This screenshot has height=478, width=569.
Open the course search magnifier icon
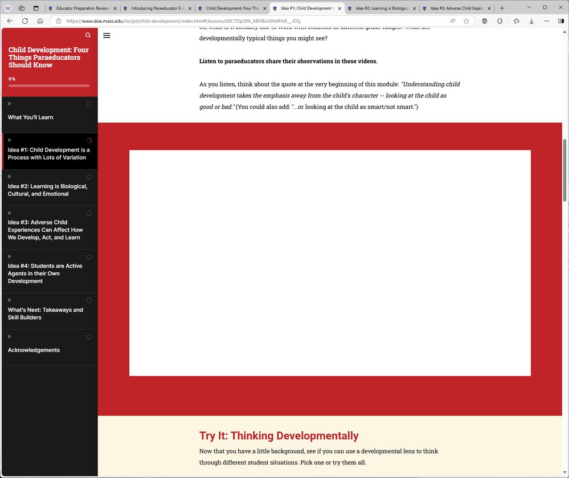[x=88, y=35]
